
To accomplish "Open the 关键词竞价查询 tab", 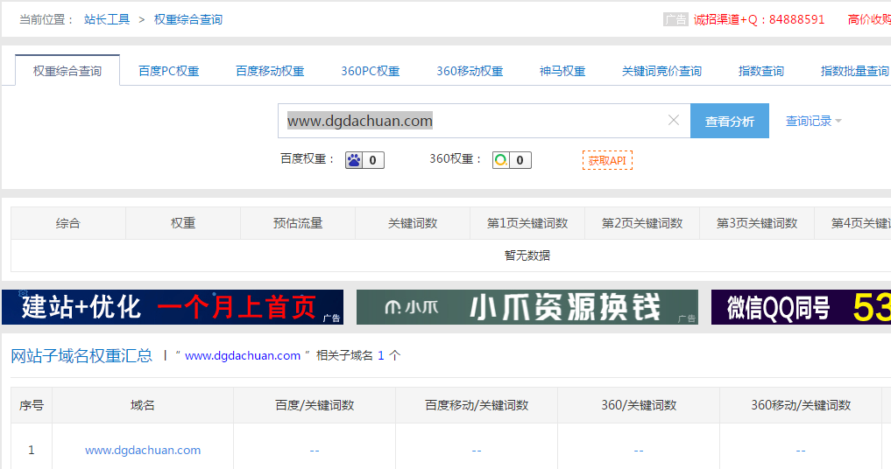I will (661, 71).
